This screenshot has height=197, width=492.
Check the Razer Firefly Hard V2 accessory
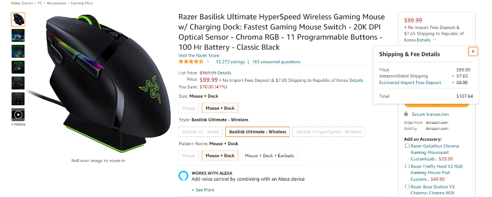click(407, 166)
